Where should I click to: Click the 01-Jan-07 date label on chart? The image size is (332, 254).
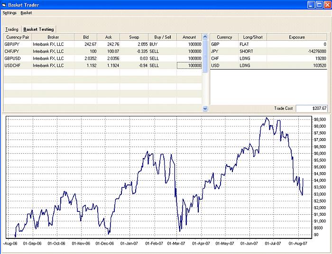(x=129, y=244)
